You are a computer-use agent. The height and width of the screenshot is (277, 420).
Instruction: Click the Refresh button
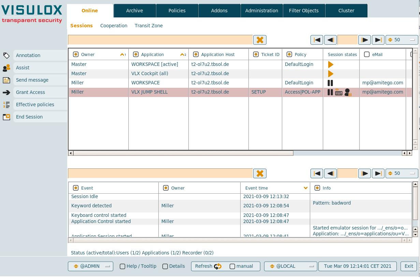208,266
